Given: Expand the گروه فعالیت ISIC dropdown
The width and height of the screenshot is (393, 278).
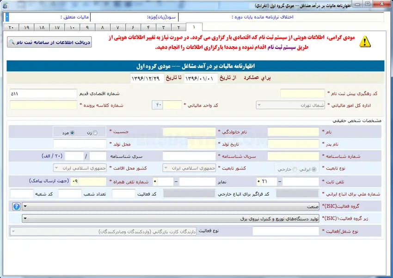Looking at the screenshot, I should pos(171,206).
